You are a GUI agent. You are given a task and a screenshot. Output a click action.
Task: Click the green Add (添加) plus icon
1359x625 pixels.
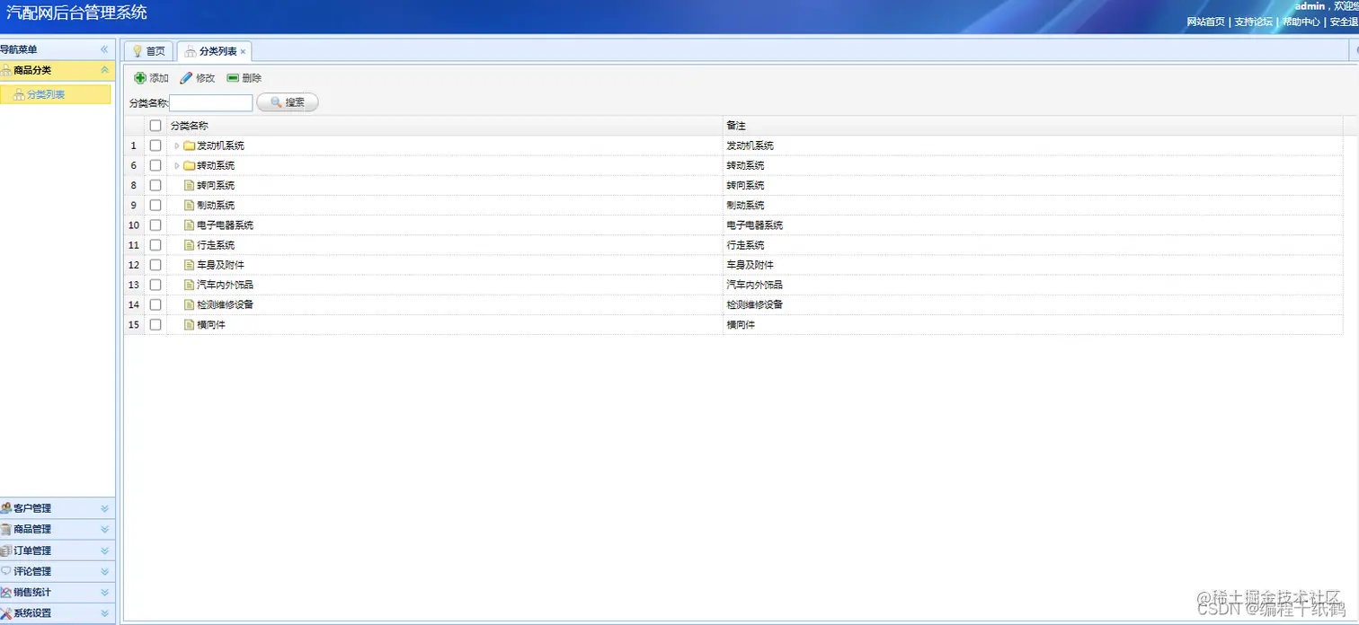pos(140,78)
